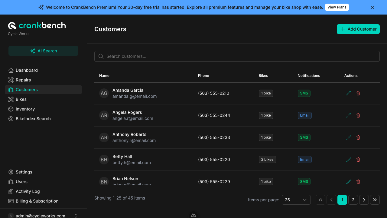This screenshot has width=387, height=218.
Task: Click the 2 bikes badge for Betty Hall
Action: (267, 160)
